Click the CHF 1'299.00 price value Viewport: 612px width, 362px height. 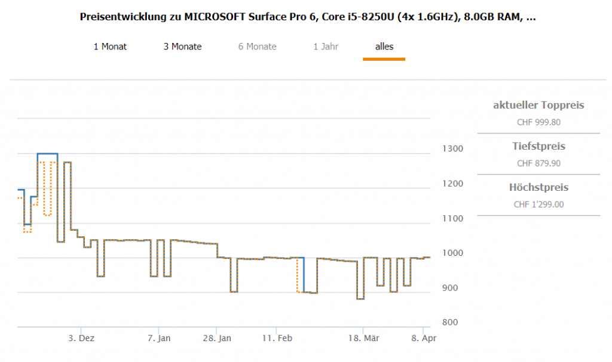pos(538,205)
